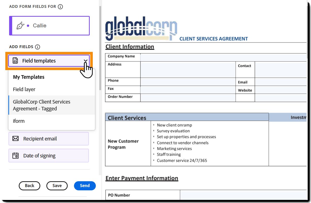311x203 pixels.
Task: Click the info icon next to Add Fields
Action: (x=38, y=47)
